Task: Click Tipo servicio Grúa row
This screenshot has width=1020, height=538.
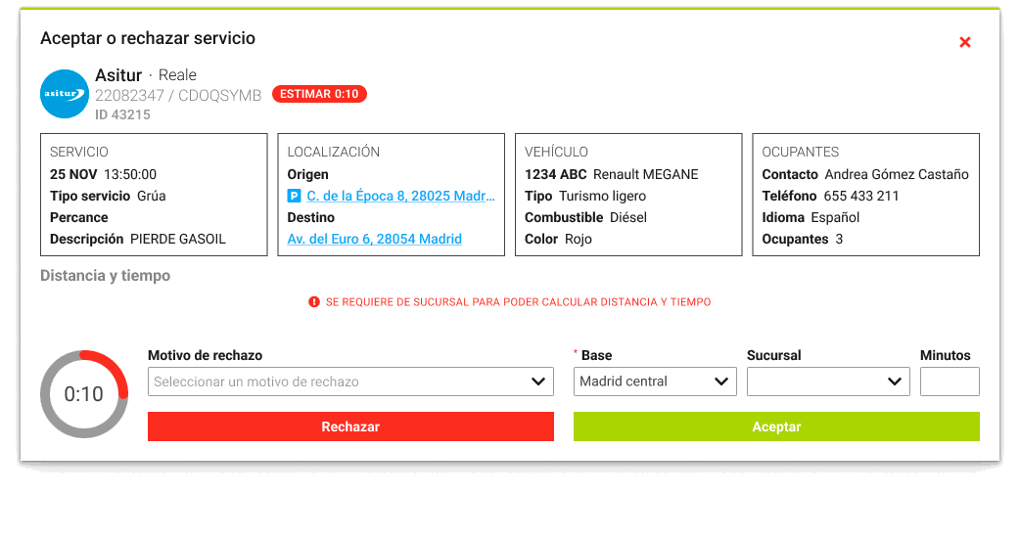Action: point(108,196)
